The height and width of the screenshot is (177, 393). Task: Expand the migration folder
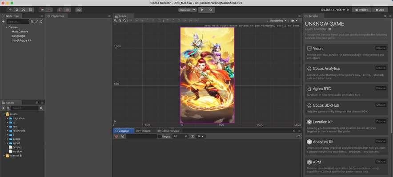8,118
